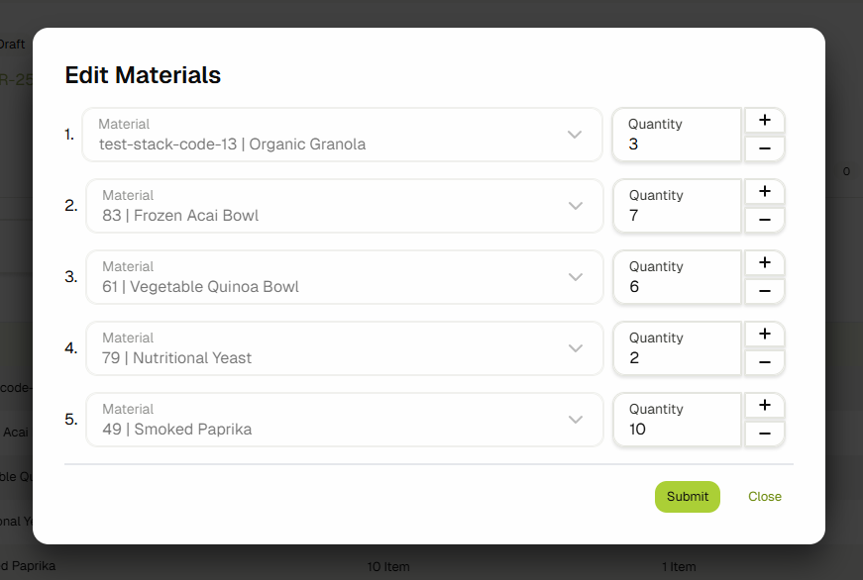Reduce Nutritional Yeast quantity by one
This screenshot has width=863, height=580.
click(764, 362)
